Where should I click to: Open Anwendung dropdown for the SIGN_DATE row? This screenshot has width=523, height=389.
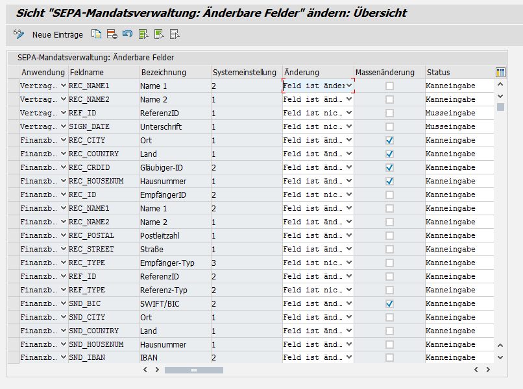[x=63, y=126]
